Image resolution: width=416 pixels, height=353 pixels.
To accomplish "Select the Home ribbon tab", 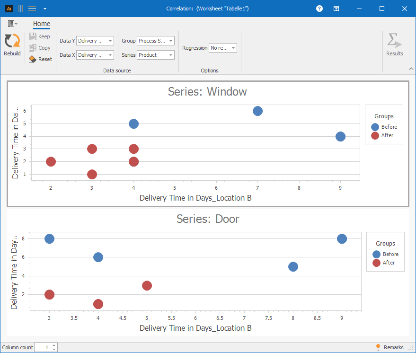I will [42, 24].
